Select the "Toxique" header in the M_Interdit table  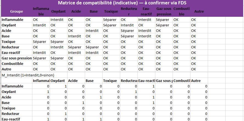click(x=110, y=81)
